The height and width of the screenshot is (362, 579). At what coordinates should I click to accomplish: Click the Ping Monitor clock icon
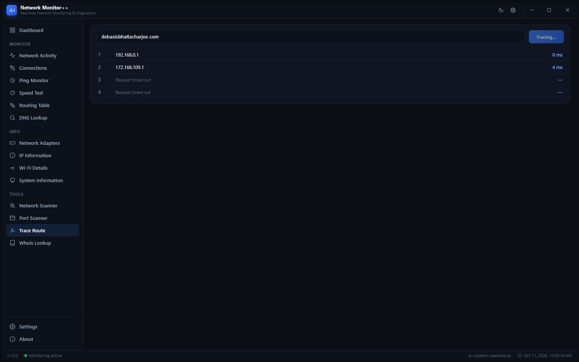(x=12, y=80)
